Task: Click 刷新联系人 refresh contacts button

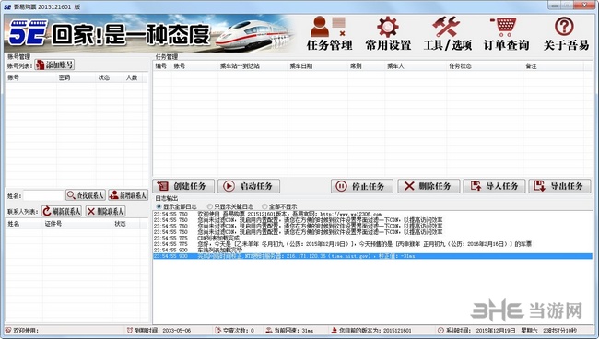Action: (62, 211)
